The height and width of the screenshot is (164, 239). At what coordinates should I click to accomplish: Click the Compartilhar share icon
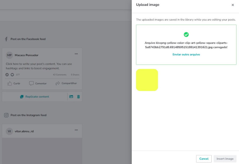coord(58,83)
